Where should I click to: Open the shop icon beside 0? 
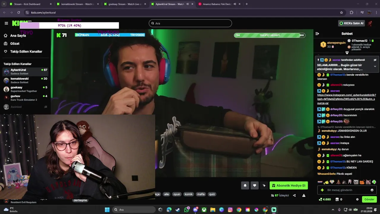pos(337,199)
